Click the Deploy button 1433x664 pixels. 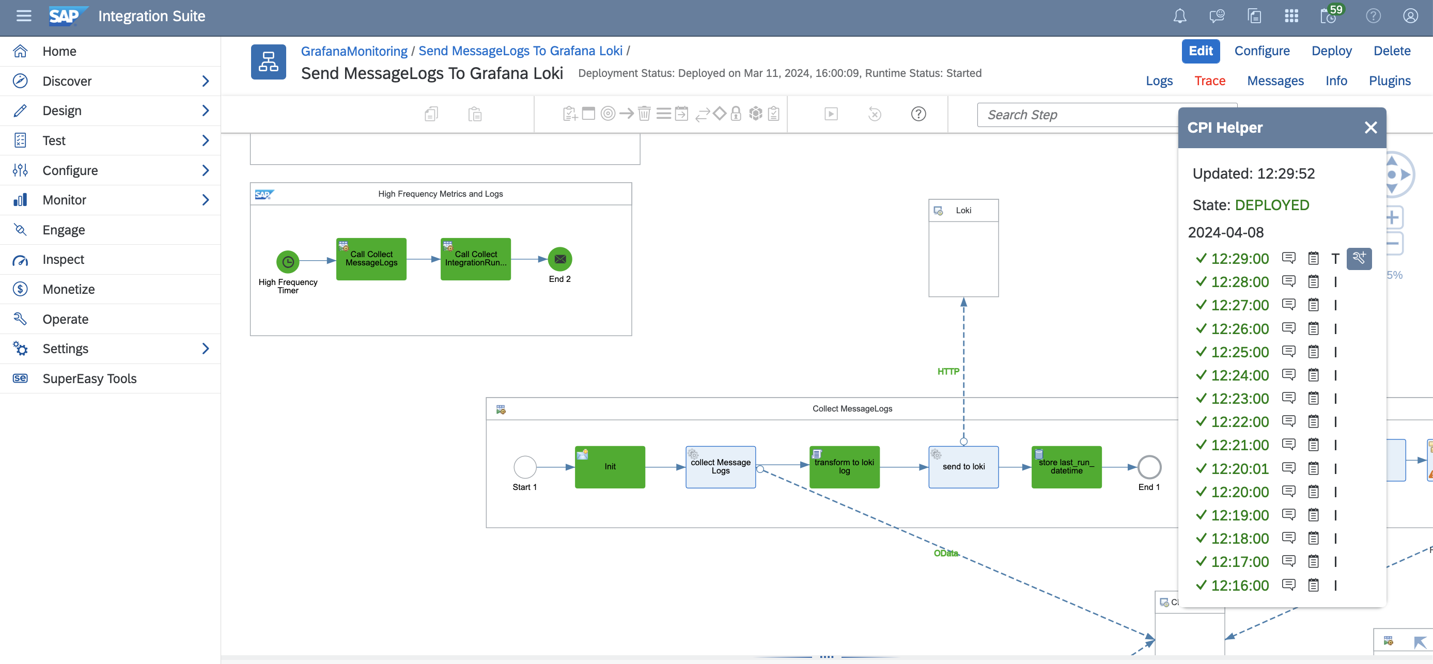1331,51
